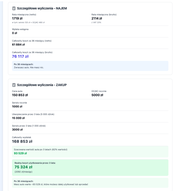The width and height of the screenshot is (176, 191).
Task: Click the Wpłata wstępna value 0 zł
Action: point(15,33)
